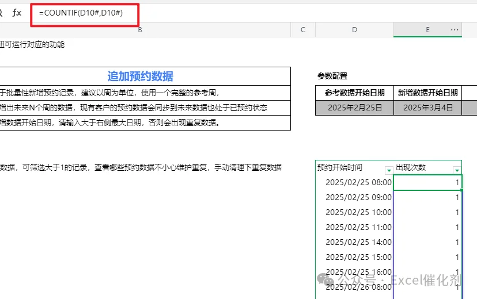Open filter dropdown for 出现次数
This screenshot has width=477, height=299.
point(457,170)
